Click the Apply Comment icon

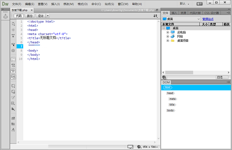[13, 86]
